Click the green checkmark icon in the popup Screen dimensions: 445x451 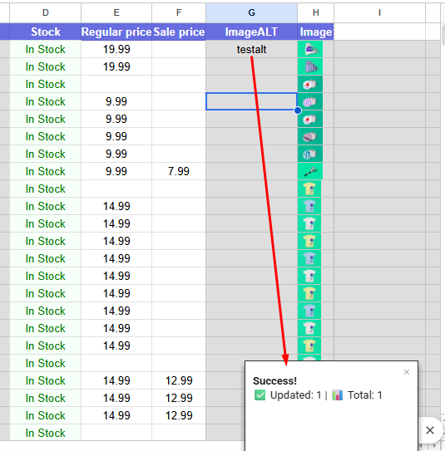(260, 395)
